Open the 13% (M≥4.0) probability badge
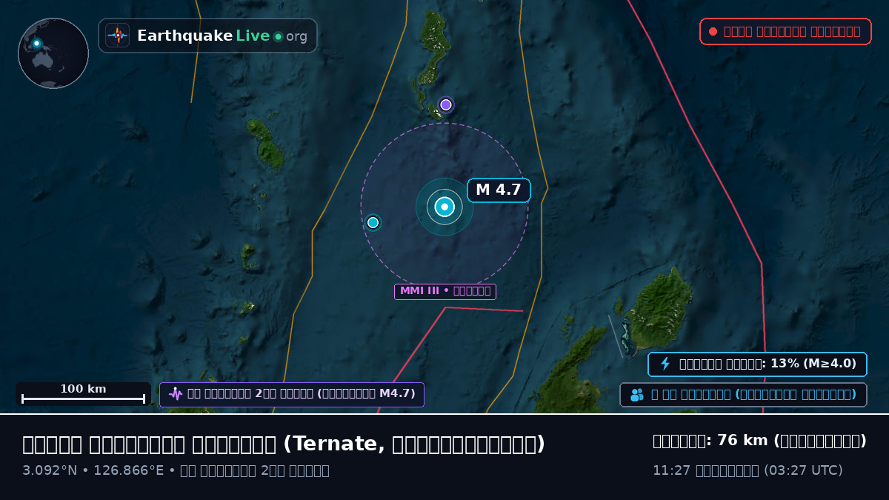 (x=757, y=364)
